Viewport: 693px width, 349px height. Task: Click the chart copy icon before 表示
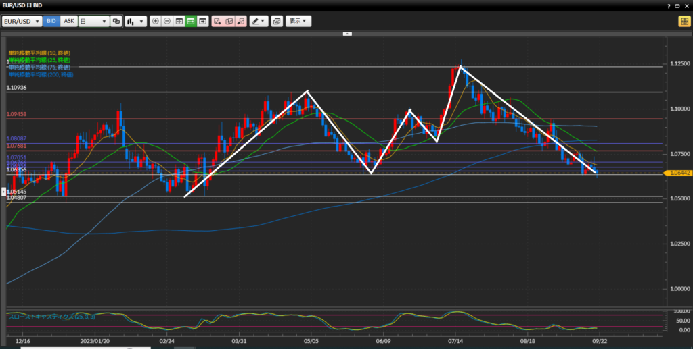pyautogui.click(x=277, y=21)
